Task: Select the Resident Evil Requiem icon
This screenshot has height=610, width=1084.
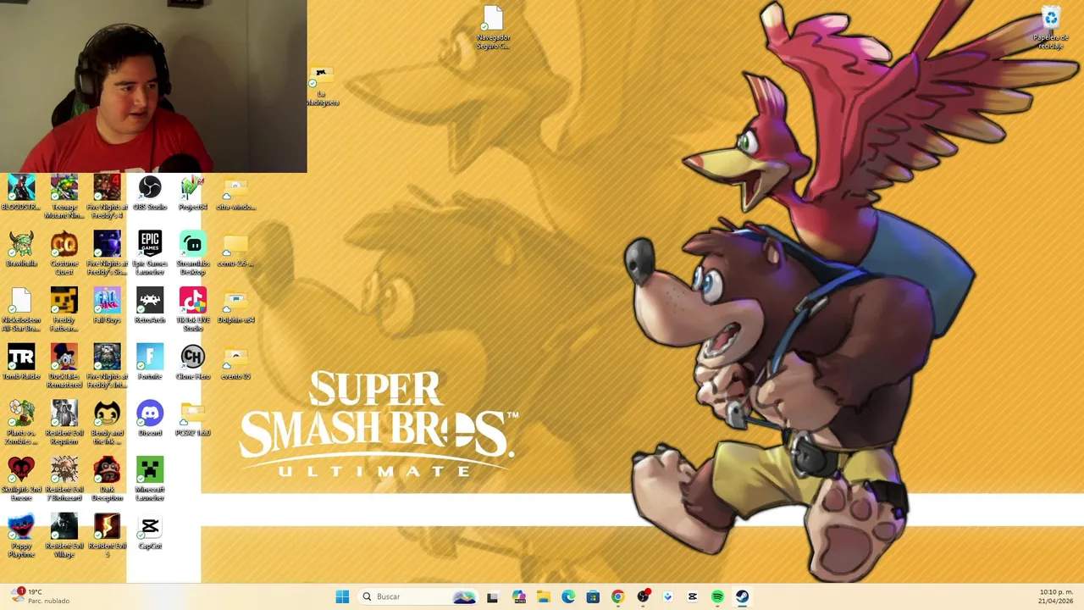Action: (x=64, y=423)
